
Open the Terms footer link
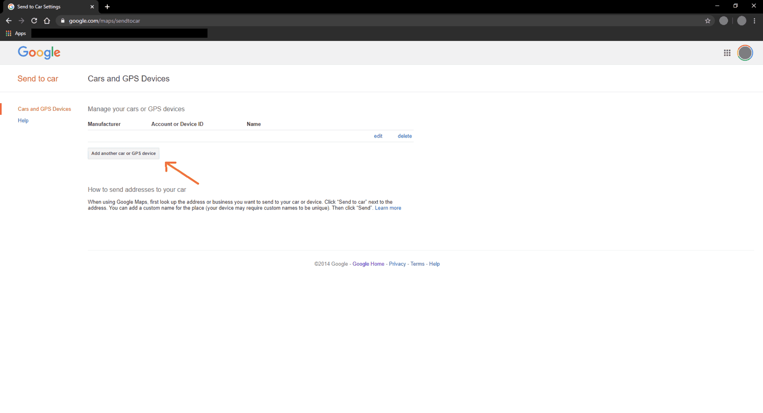coord(417,264)
